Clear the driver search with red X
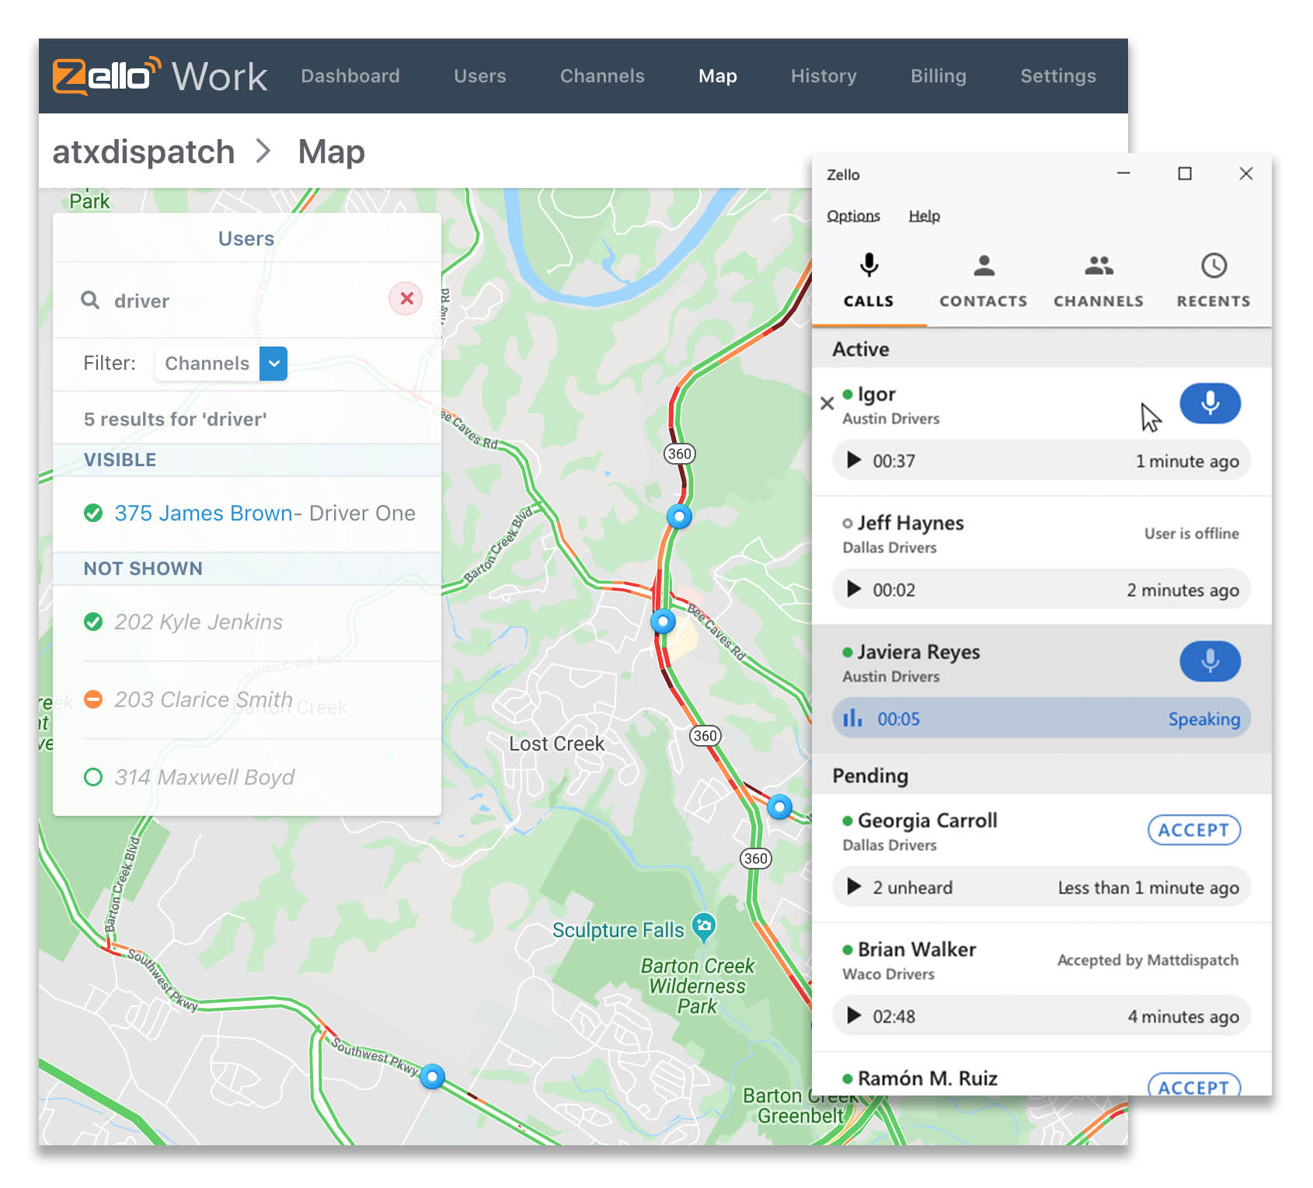The image size is (1313, 1188). (406, 299)
